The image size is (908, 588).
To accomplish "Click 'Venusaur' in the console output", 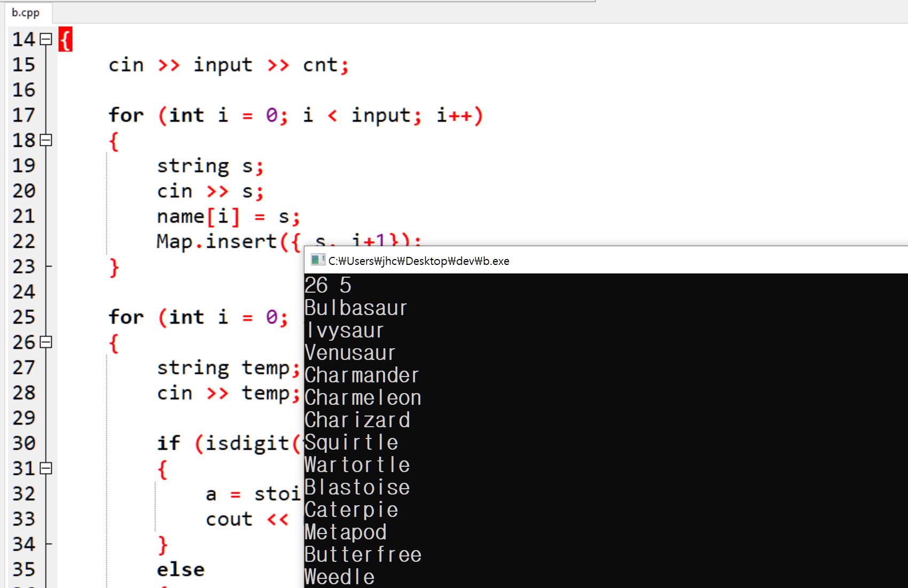I will click(350, 353).
